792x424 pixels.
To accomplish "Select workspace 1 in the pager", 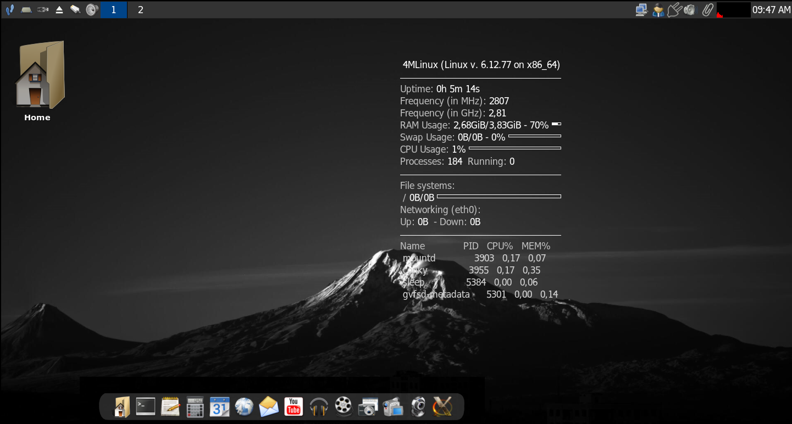I will pos(114,10).
